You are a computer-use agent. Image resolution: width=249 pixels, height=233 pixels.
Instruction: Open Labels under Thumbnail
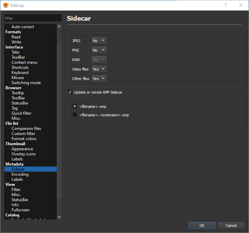(x=17, y=159)
